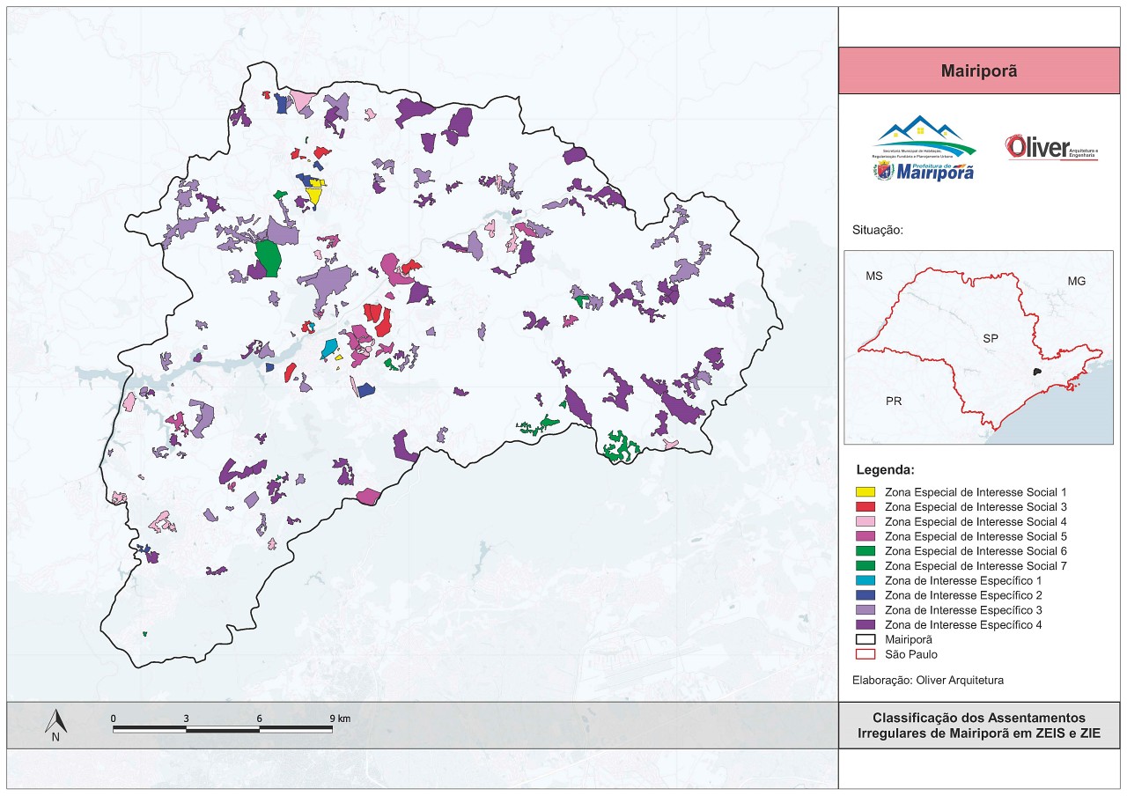1127x796 pixels.
Task: Click the 'Elaboração: Oliver Arquitetura' credit text
Action: (x=928, y=681)
